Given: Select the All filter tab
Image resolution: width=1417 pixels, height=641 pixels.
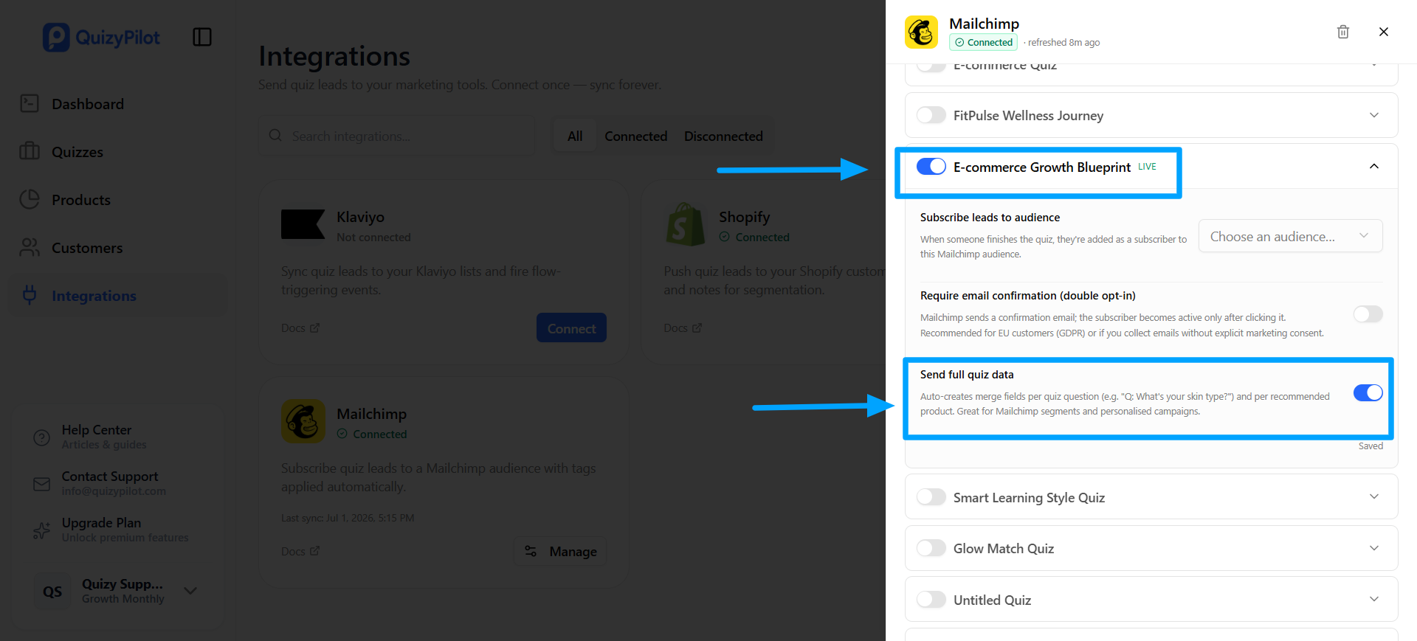Looking at the screenshot, I should (x=575, y=136).
